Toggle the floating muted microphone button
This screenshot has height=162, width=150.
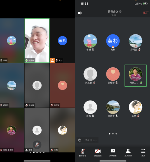click(37, 145)
